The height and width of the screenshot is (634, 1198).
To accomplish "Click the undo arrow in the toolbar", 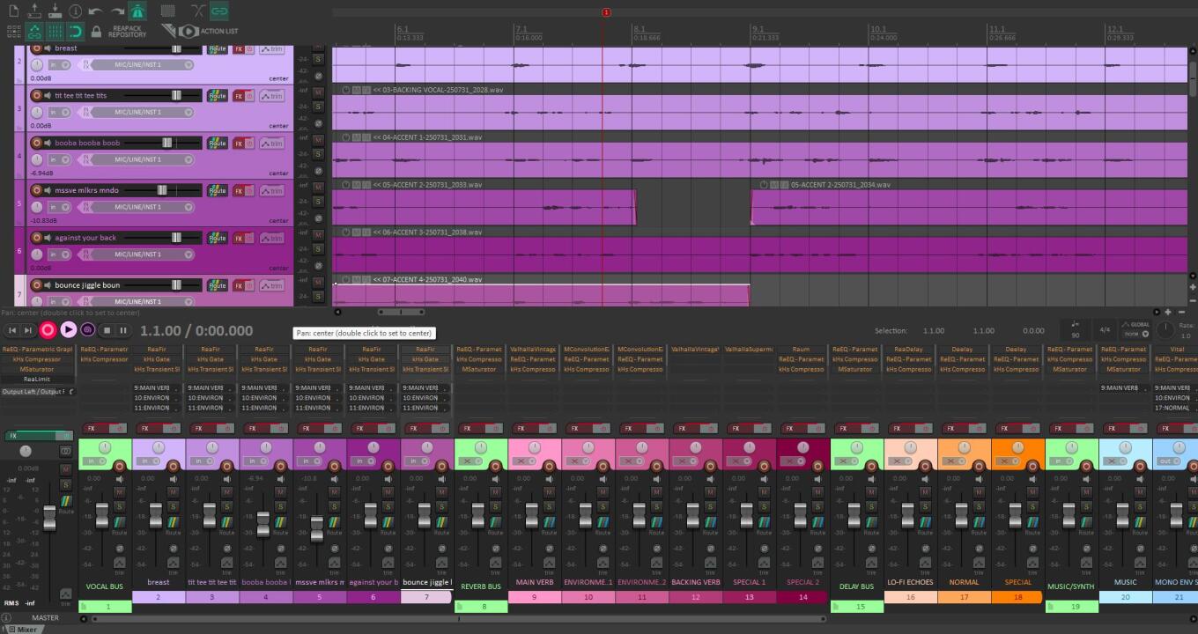I will point(95,11).
